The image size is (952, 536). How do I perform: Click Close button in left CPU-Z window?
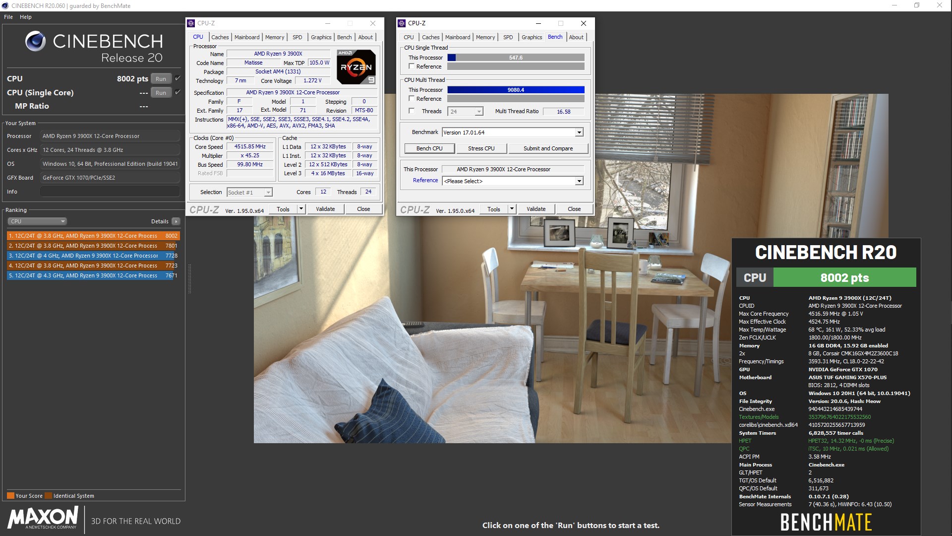pos(363,209)
